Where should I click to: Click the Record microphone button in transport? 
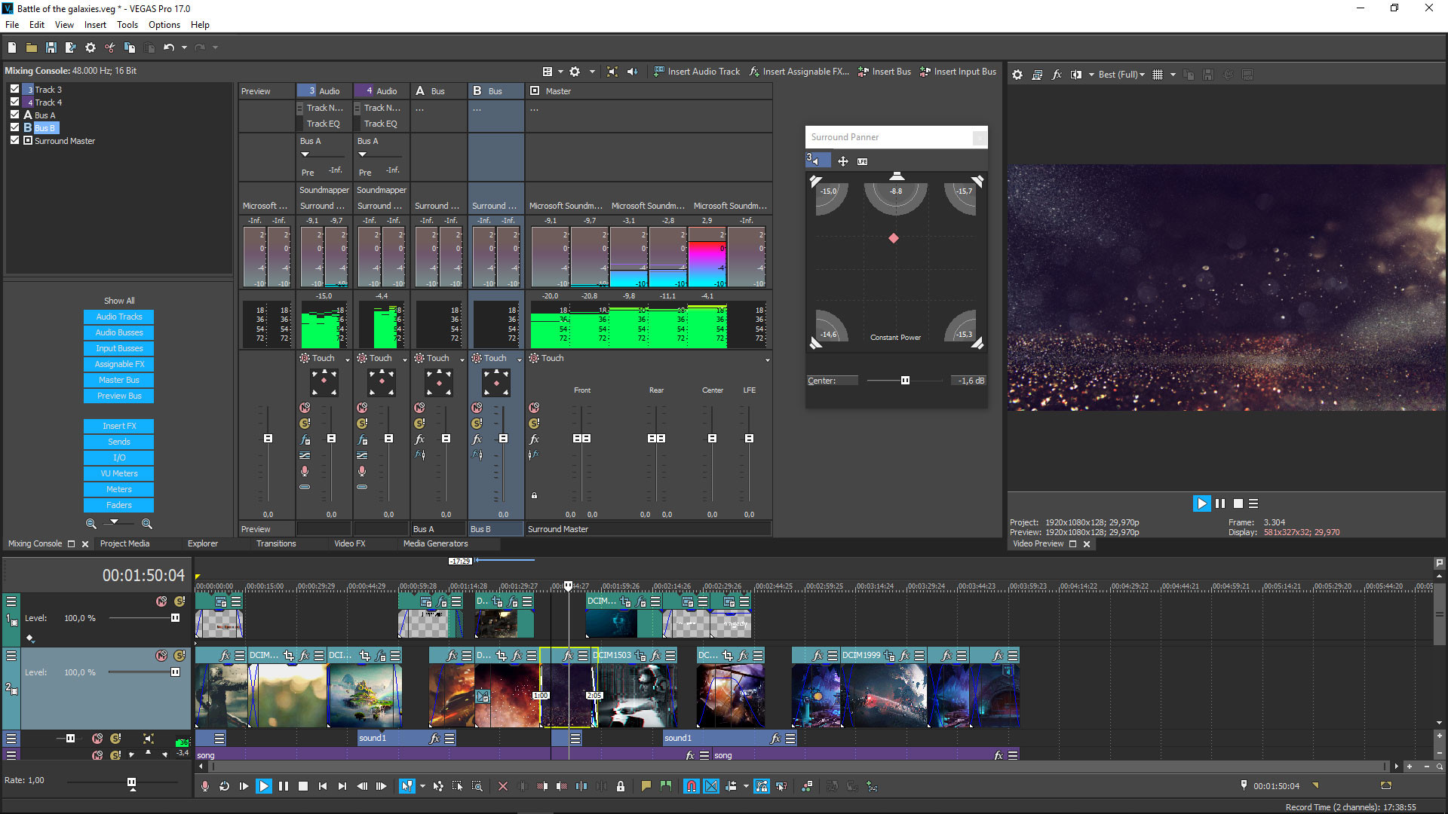click(x=204, y=786)
